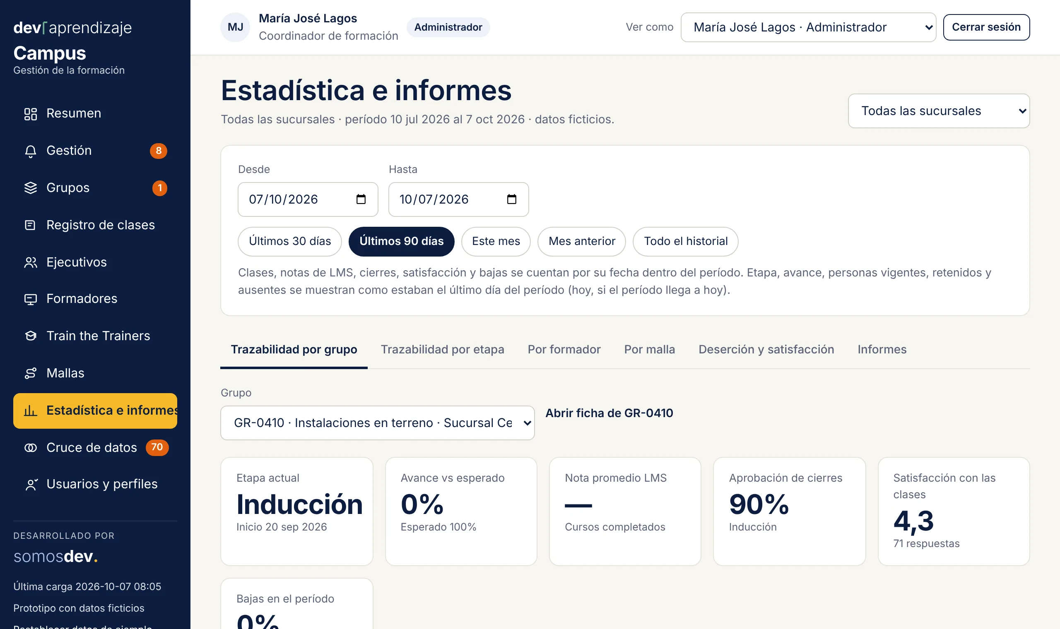Click the Cruce de datos badge 70
Image resolution: width=1060 pixels, height=629 pixels.
point(157,447)
